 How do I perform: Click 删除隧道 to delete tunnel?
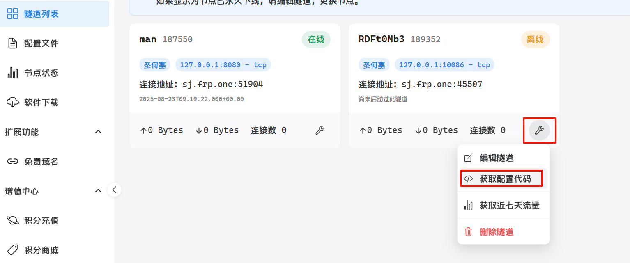pos(496,232)
